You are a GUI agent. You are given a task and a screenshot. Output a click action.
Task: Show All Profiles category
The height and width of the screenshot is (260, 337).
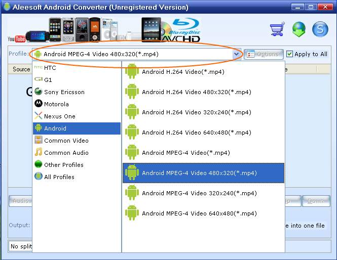(x=77, y=177)
